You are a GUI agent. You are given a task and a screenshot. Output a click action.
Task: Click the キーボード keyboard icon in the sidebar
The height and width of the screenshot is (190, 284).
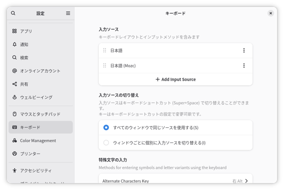[x=14, y=127]
